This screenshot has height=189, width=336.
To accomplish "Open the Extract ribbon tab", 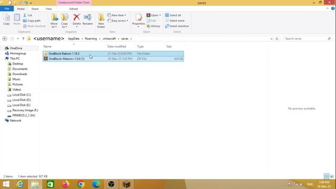I will coord(73,9).
